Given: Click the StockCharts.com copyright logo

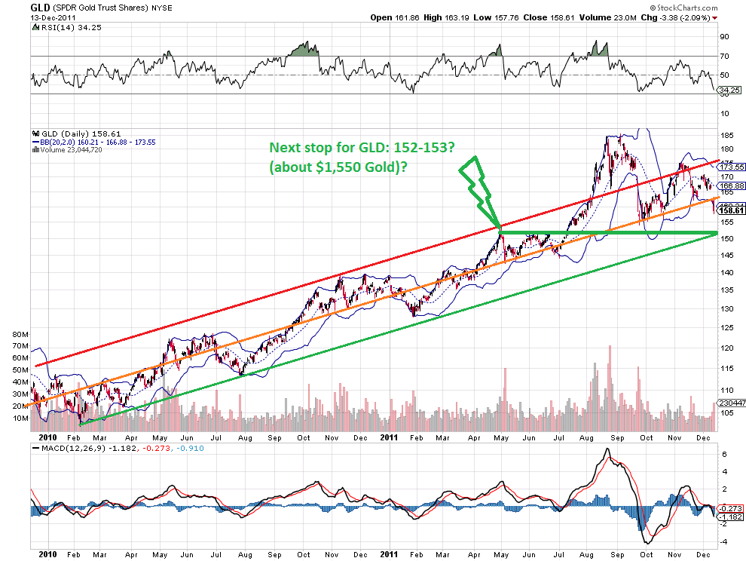Looking at the screenshot, I should [683, 8].
